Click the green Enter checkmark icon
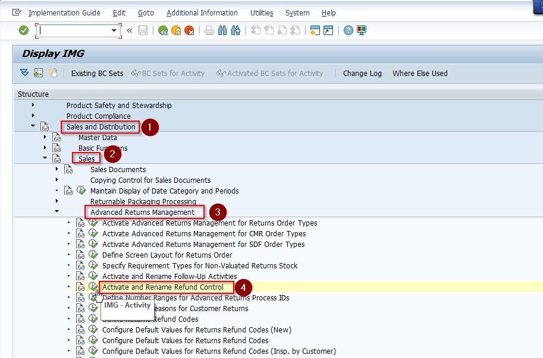The image size is (543, 358). (x=24, y=30)
